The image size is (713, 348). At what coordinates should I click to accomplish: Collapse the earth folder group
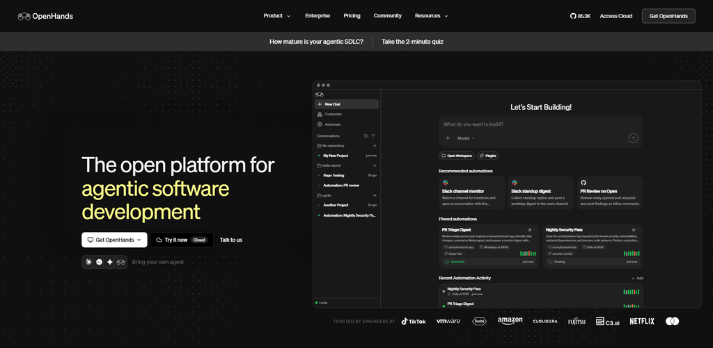click(324, 196)
